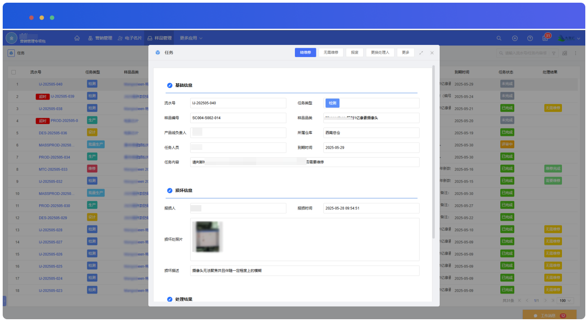Open the damage photo thumbnail
588x321 pixels.
pyautogui.click(x=207, y=237)
